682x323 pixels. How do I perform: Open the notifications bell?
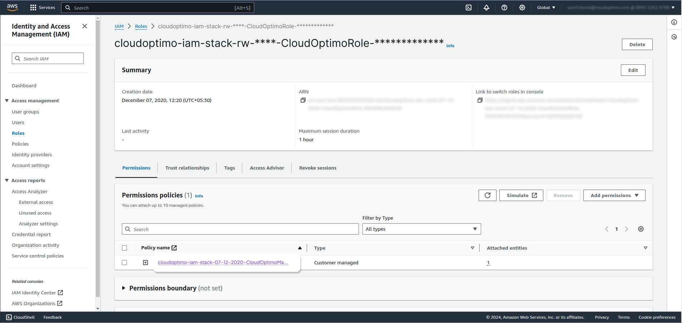(x=486, y=8)
